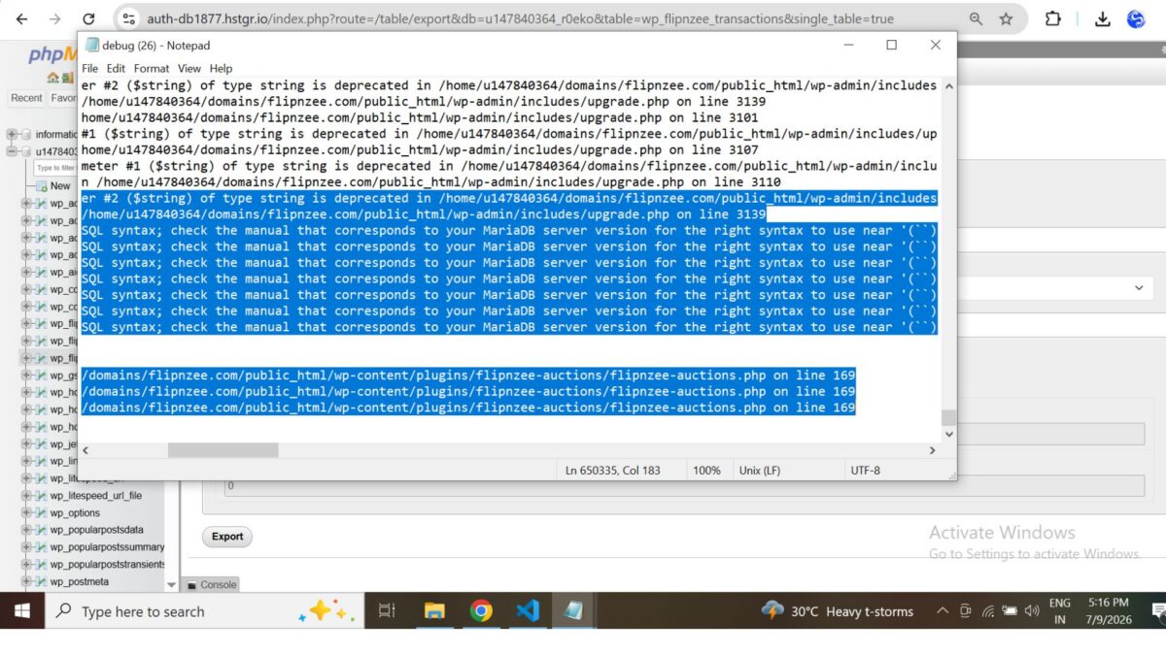Image resolution: width=1166 pixels, height=655 pixels.
Task: Open Task View on the taskbar
Action: [386, 611]
